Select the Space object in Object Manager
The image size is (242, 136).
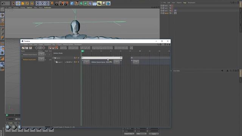pos(166,13)
